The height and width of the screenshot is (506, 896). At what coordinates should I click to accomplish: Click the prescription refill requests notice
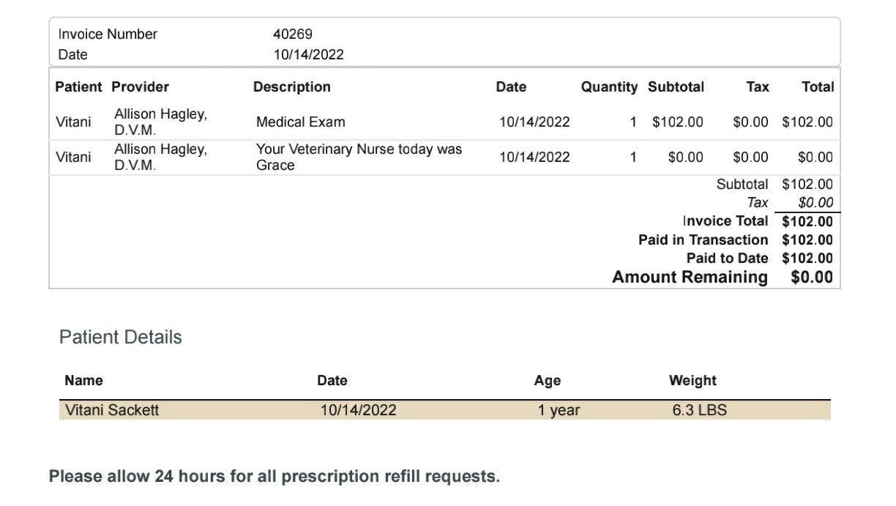(x=275, y=477)
